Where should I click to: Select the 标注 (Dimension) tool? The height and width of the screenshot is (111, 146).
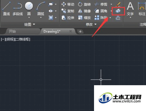[x=142, y=9]
